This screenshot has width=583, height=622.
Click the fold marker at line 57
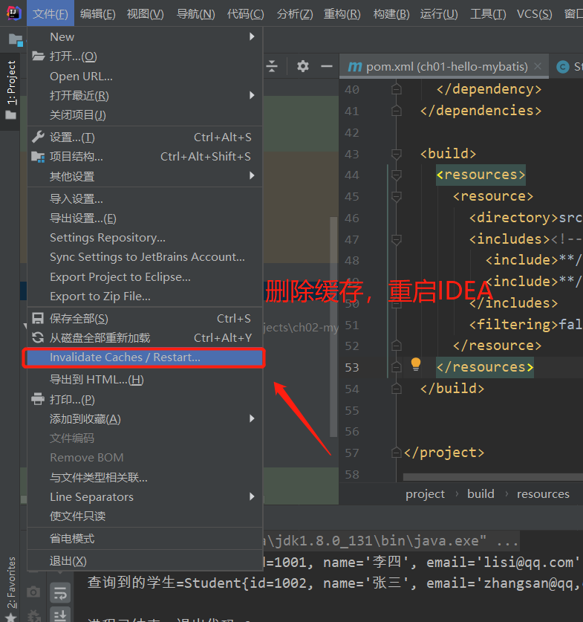(x=396, y=453)
